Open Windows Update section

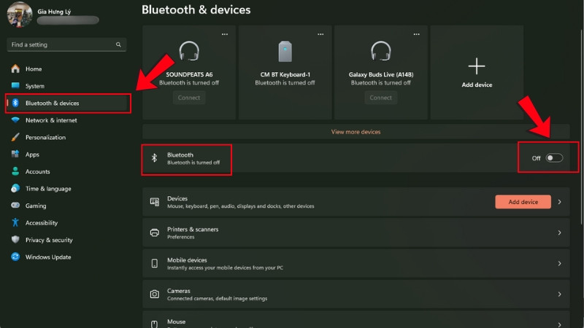(x=66, y=257)
